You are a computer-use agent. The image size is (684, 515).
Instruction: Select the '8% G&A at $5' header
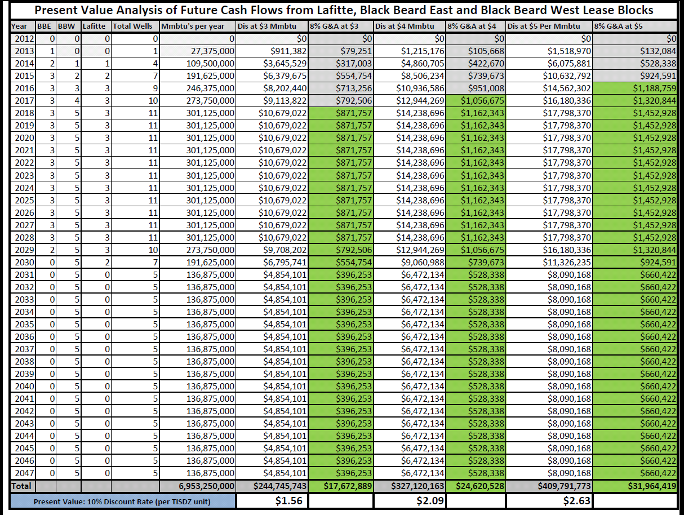(635, 26)
